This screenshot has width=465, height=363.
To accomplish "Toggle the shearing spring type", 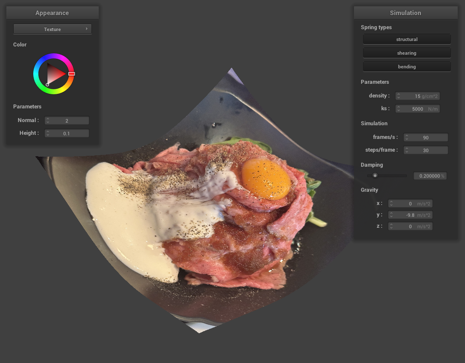I will 407,53.
